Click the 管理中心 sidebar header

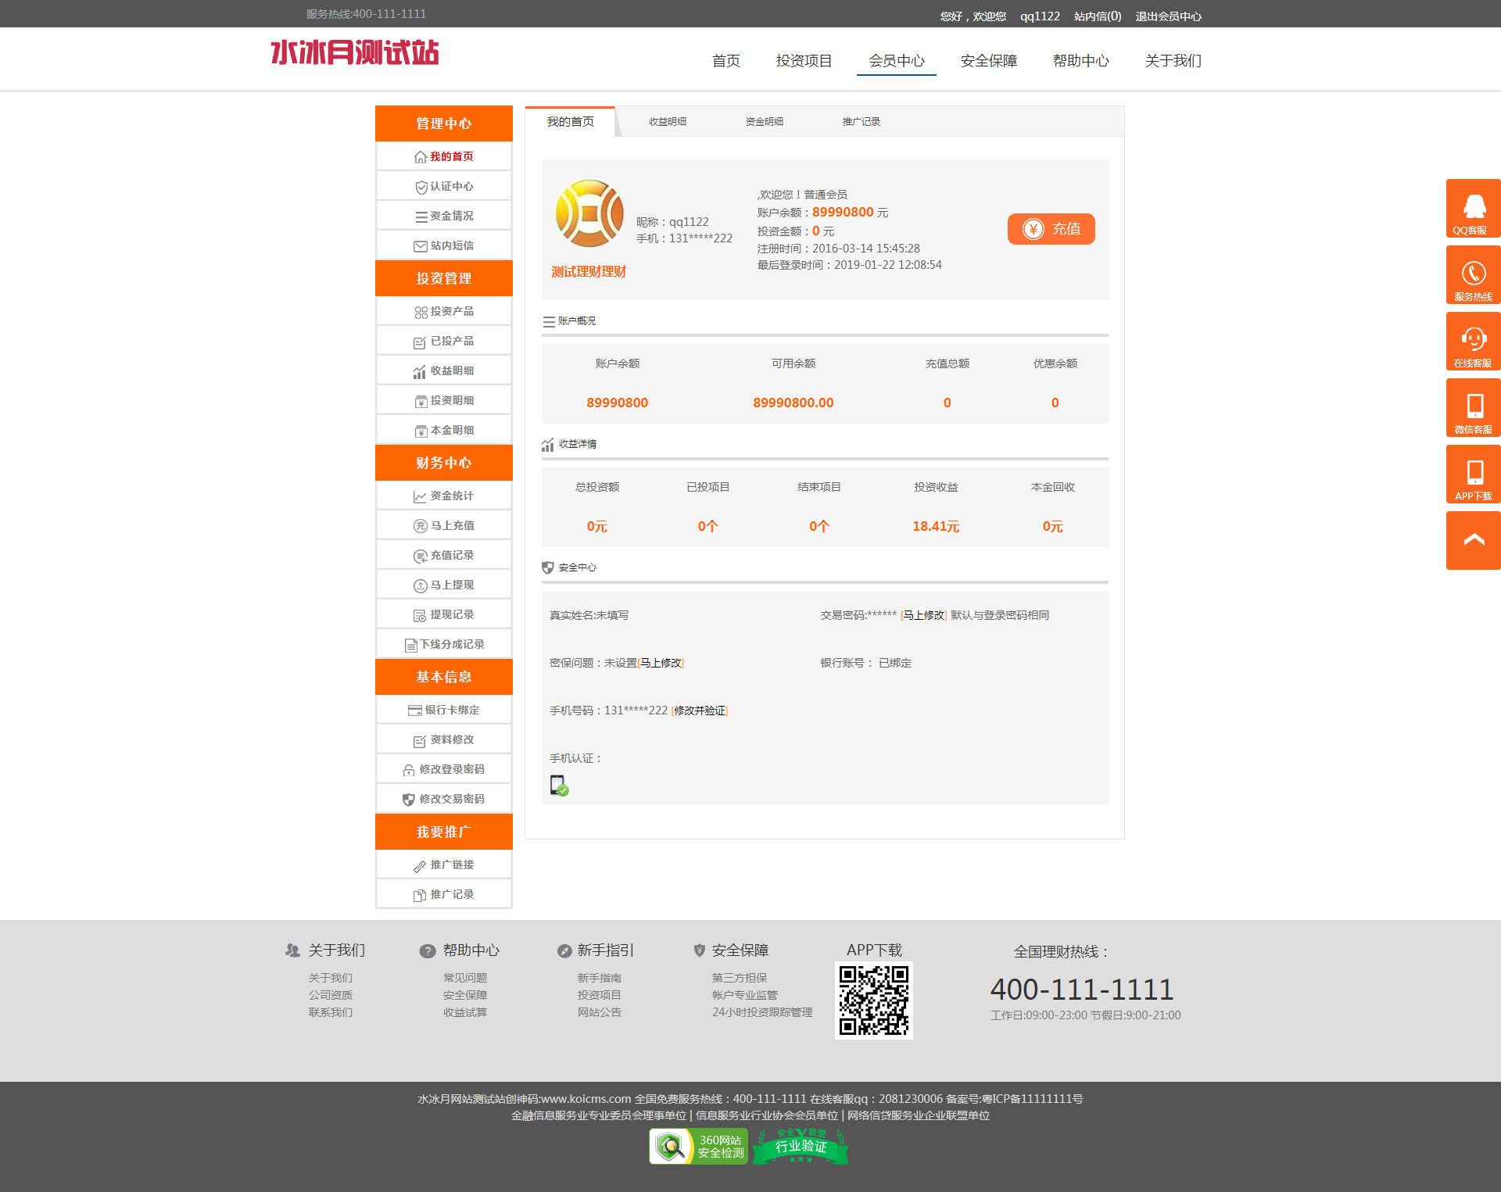click(444, 123)
